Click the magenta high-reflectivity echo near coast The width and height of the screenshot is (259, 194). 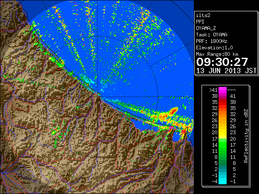pos(171,128)
